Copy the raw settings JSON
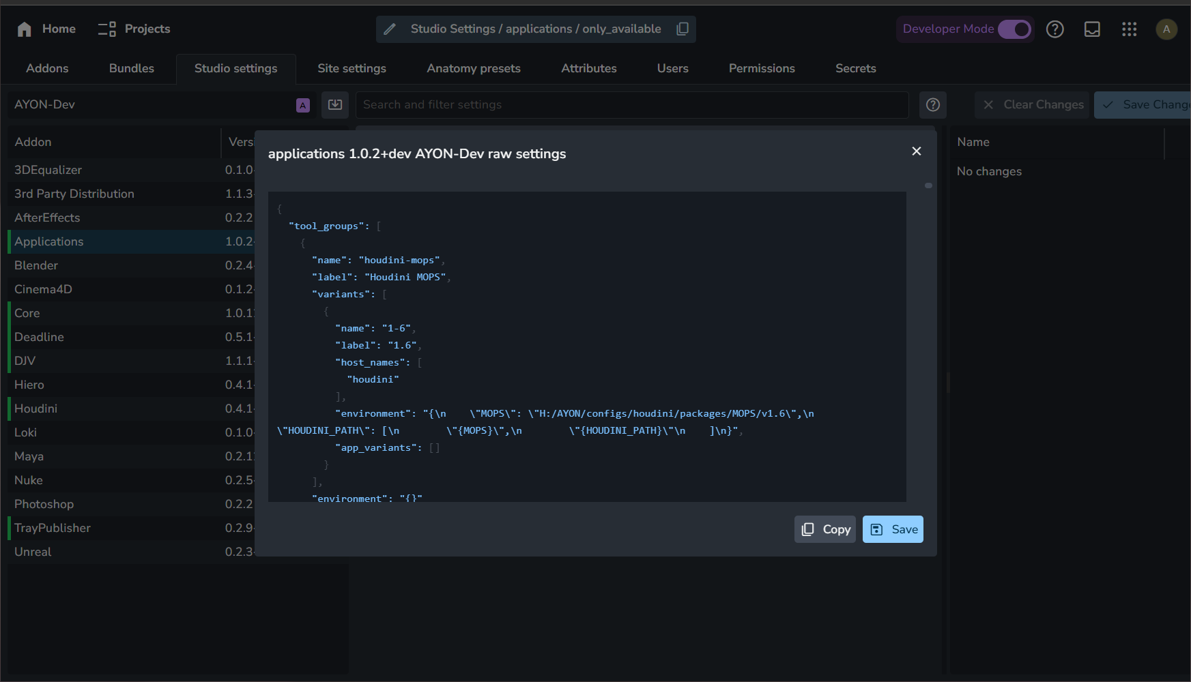Image resolution: width=1191 pixels, height=682 pixels. click(824, 529)
